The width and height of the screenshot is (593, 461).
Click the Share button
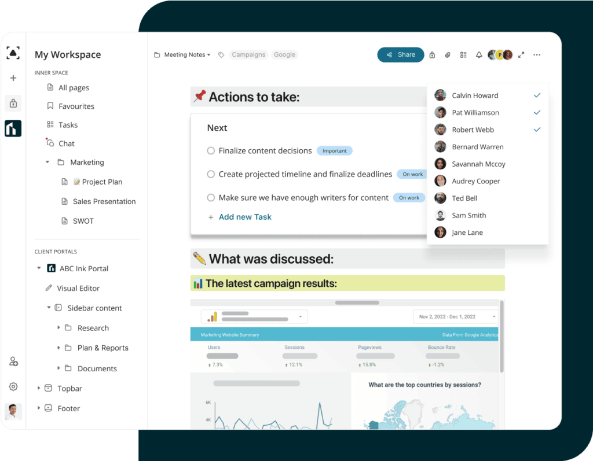[x=401, y=55]
